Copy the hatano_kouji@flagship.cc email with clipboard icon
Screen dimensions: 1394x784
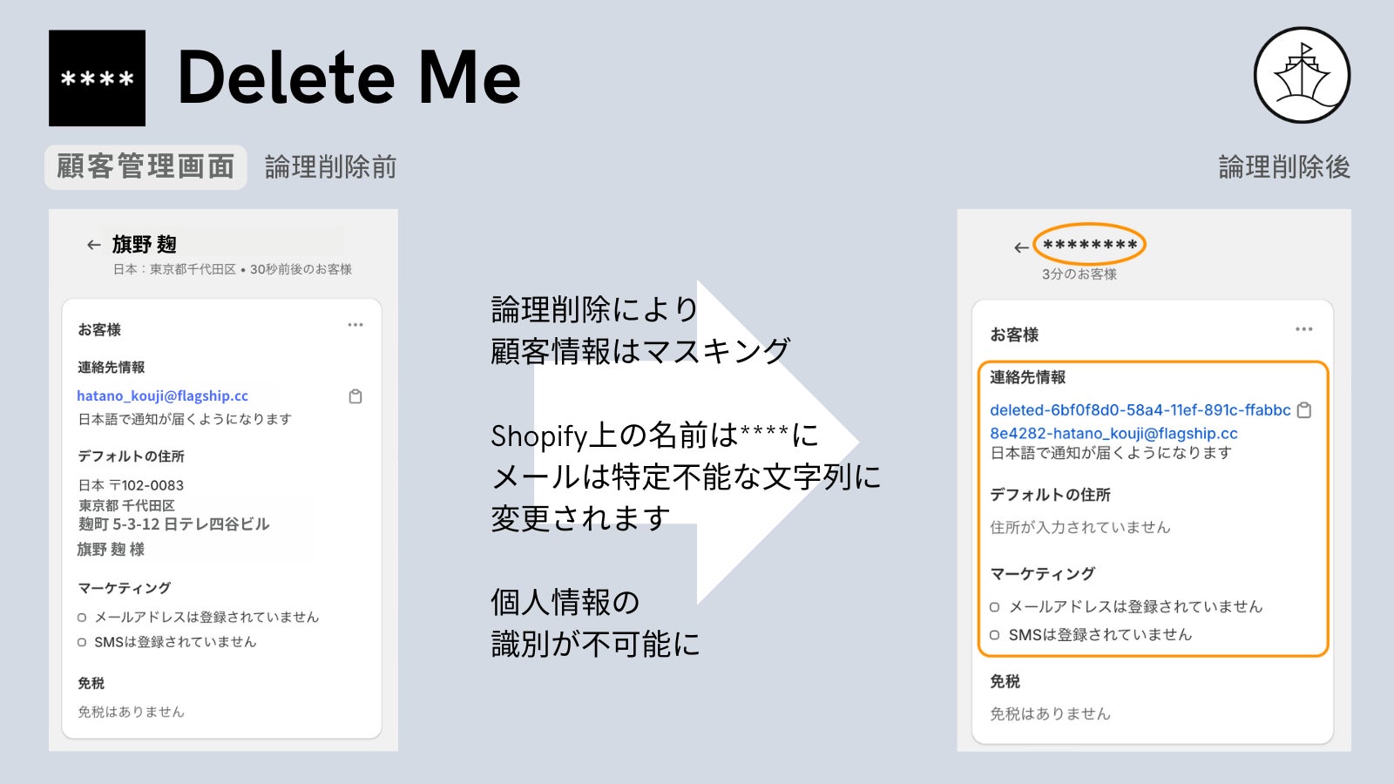pyautogui.click(x=355, y=396)
